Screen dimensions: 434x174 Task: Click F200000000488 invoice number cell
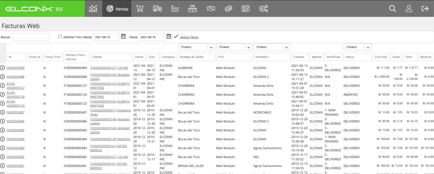(75, 77)
